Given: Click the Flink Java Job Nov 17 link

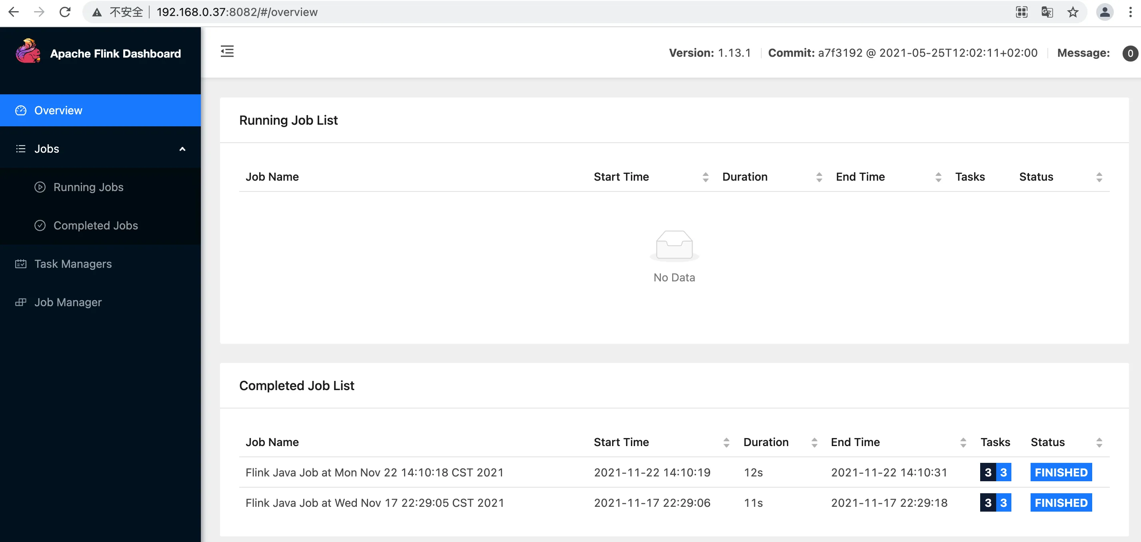Looking at the screenshot, I should tap(376, 502).
